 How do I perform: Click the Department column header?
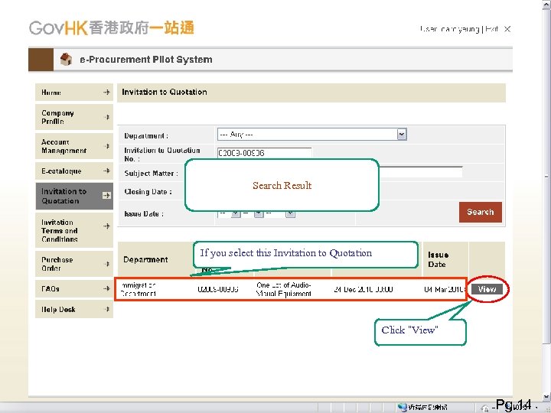145,259
